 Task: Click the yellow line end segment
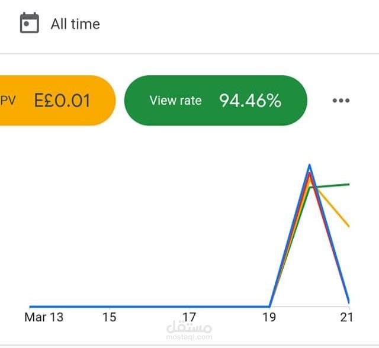pyautogui.click(x=338, y=214)
